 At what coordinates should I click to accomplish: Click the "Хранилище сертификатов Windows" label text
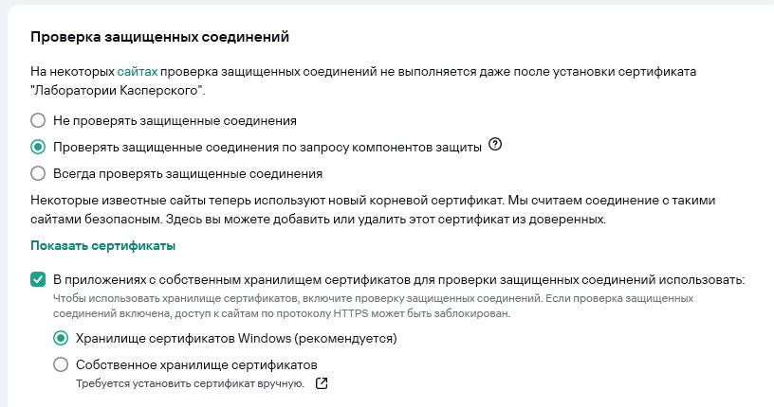pyautogui.click(x=235, y=338)
